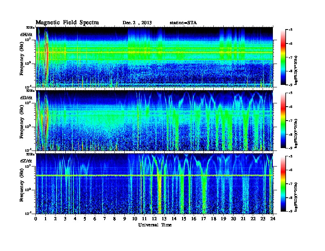
Task: Click the "32Hz" label above the dH/dt panel
Action: [x=30, y=27]
